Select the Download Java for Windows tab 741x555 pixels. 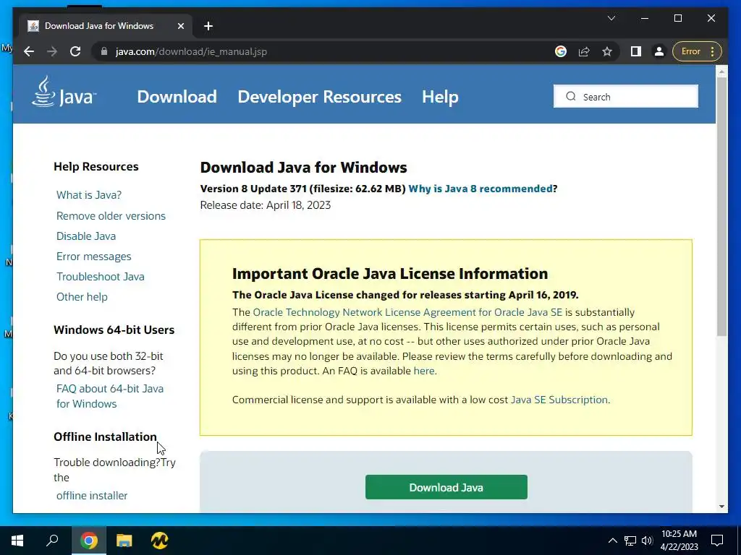(106, 26)
